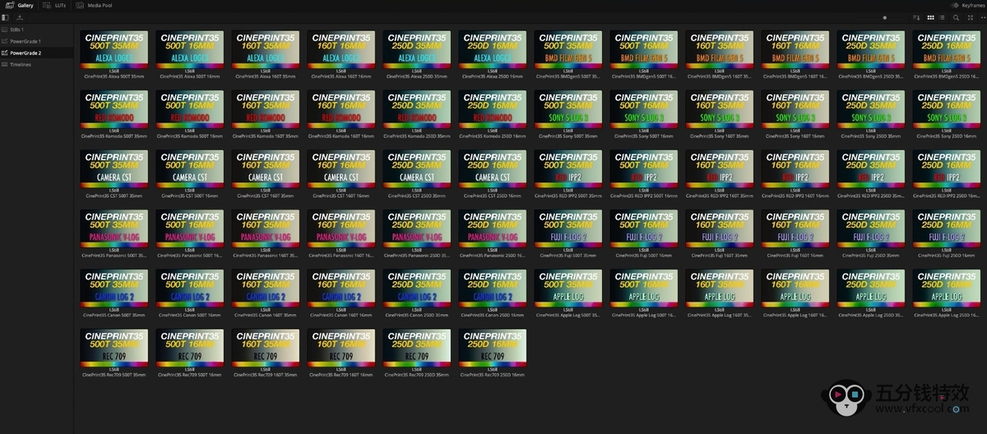Click label 'CinePrint35 CST 160T 35mm'
987x434 pixels.
(265, 196)
